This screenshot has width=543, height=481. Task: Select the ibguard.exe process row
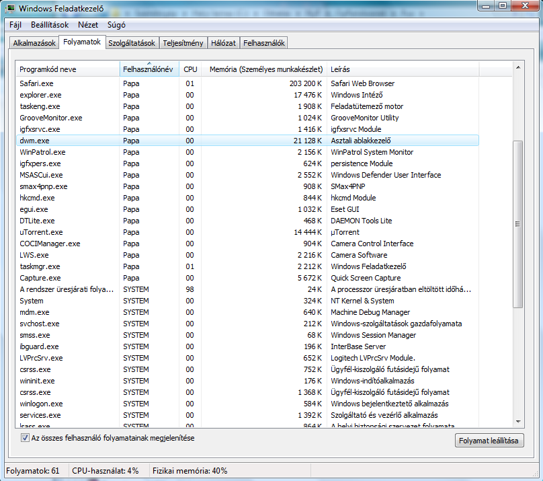pos(247,346)
